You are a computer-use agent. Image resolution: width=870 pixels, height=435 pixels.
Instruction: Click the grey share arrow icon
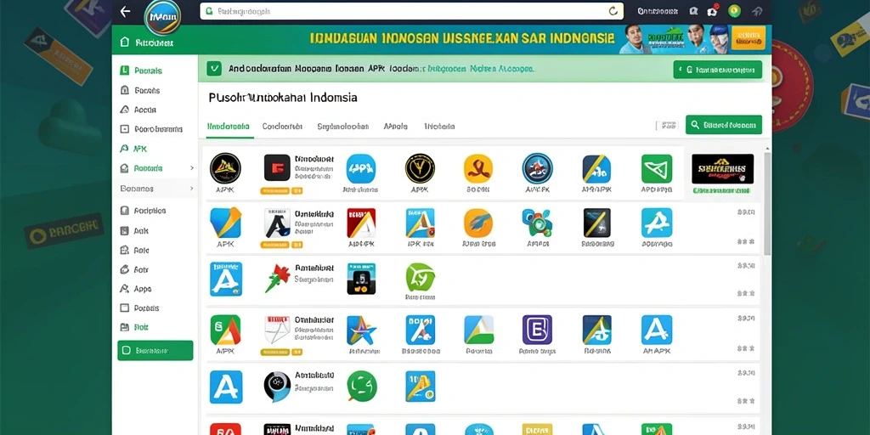click(x=757, y=11)
